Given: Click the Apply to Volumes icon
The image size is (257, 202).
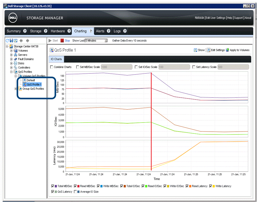Looking at the screenshot, I should tap(227, 50).
